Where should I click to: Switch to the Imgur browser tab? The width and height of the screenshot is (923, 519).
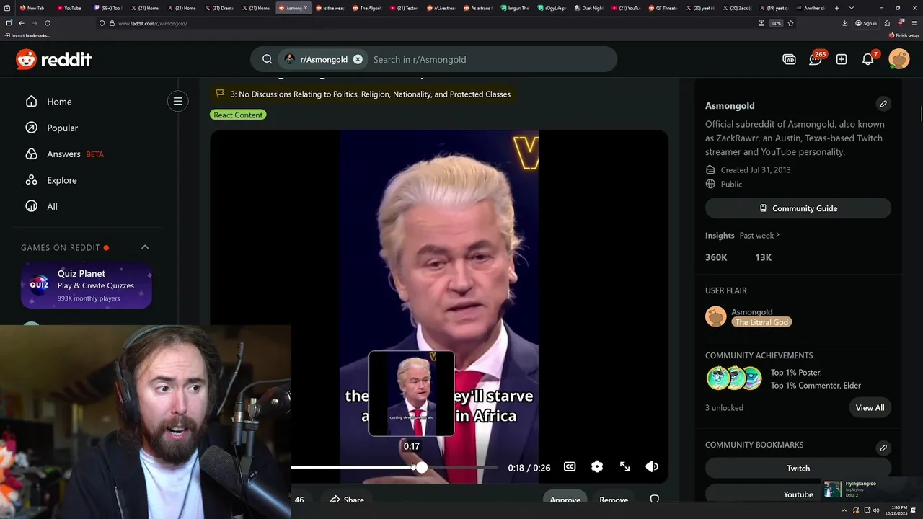517,8
